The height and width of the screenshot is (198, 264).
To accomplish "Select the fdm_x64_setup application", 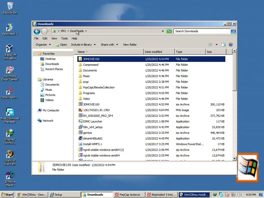I will coord(151,127).
